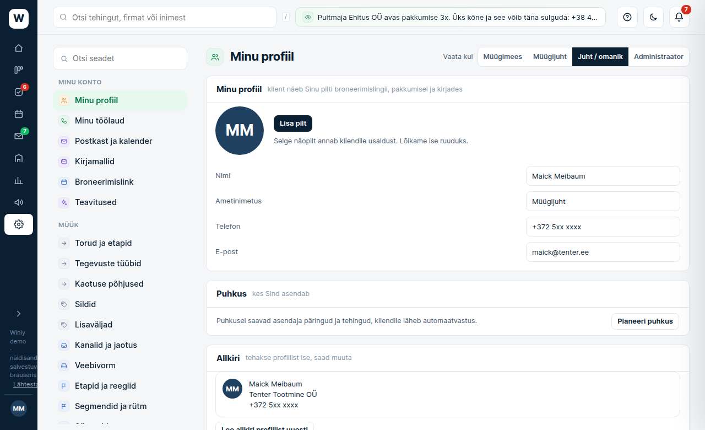Open the megaphone campaigns icon
Screen dimensions: 705x430
click(19, 202)
